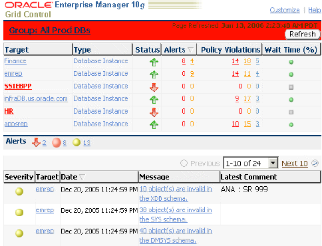
Task: Click the emrep link in SYS schema alert row
Action: tap(45, 210)
